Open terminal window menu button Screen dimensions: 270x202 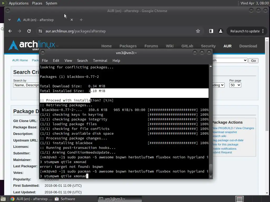click(x=43, y=53)
